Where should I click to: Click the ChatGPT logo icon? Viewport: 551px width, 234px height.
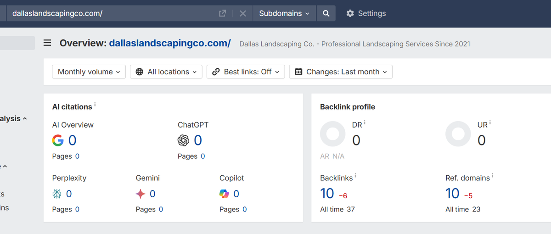coord(183,140)
